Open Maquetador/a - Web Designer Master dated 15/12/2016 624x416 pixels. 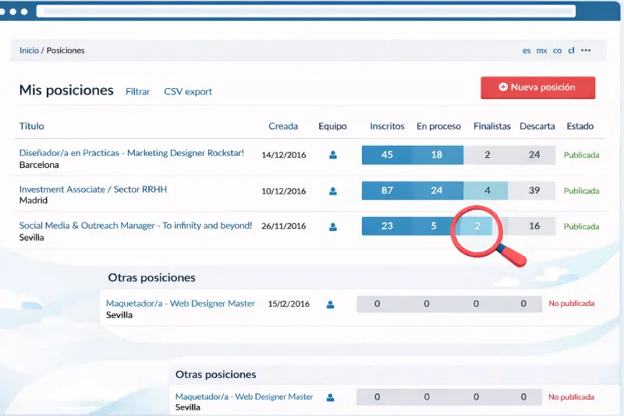180,304
